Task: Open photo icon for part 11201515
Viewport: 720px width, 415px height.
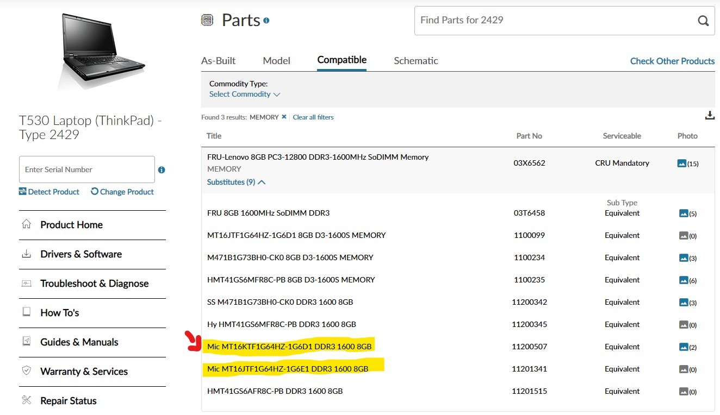Action: (688, 392)
